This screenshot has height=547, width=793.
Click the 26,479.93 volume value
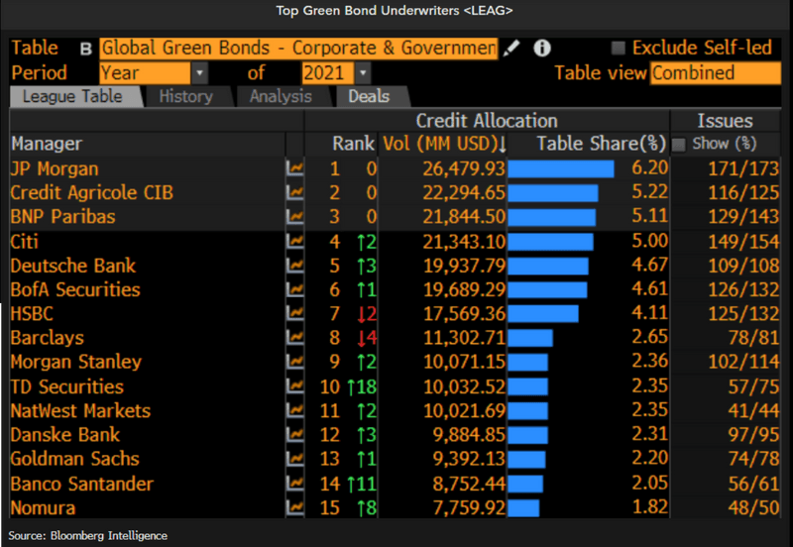click(x=464, y=168)
